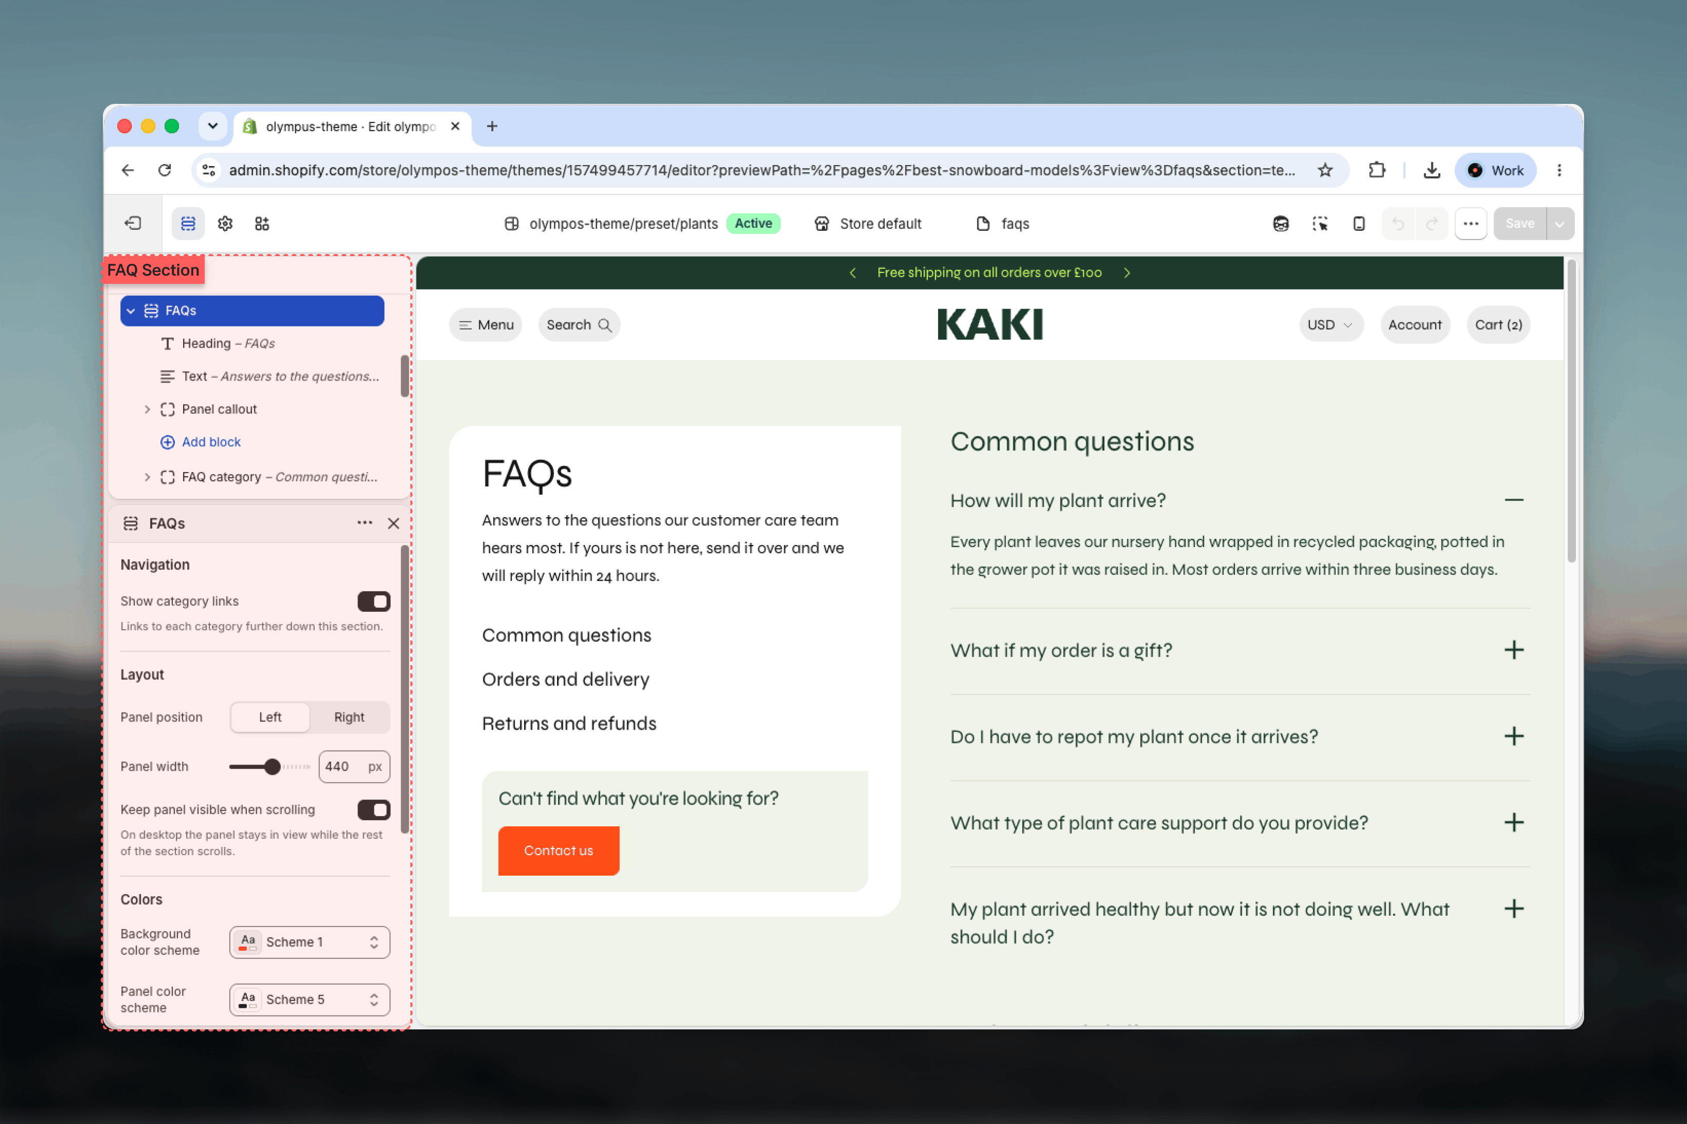Expand the Panel callout block
The width and height of the screenshot is (1687, 1124).
[147, 409]
